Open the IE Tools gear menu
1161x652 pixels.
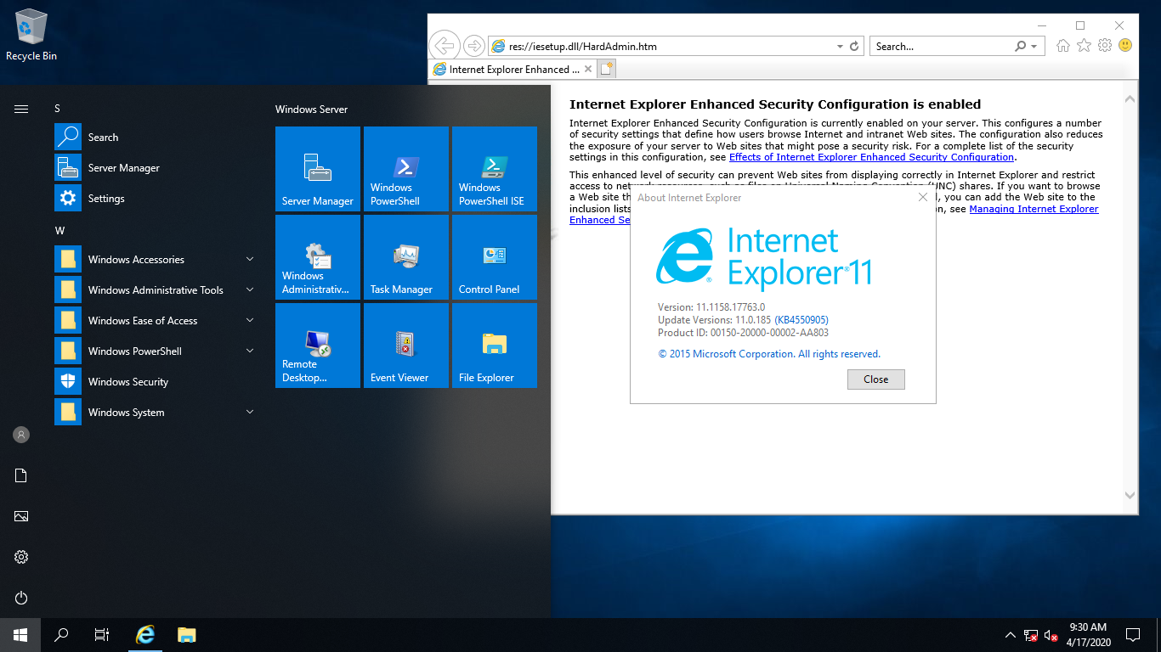pyautogui.click(x=1105, y=46)
